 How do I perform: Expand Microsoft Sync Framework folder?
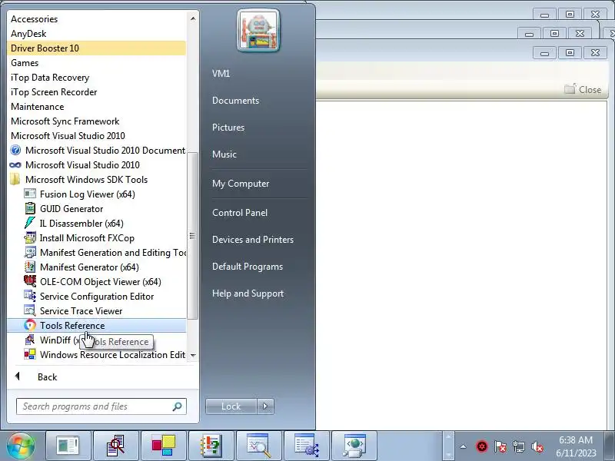coord(97,121)
